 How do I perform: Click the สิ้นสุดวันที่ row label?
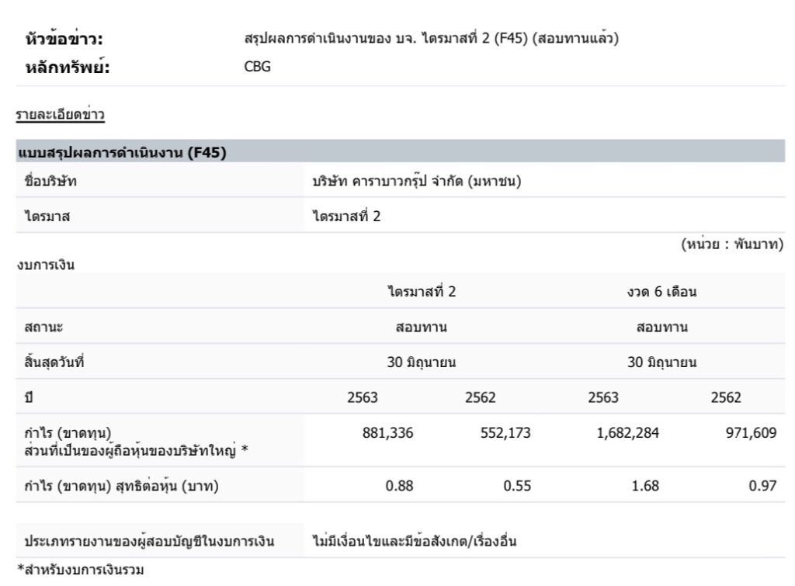[x=54, y=362]
